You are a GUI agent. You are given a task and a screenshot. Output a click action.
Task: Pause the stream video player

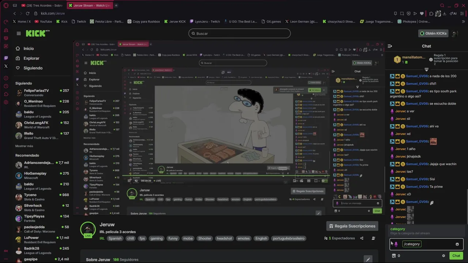click(x=129, y=180)
